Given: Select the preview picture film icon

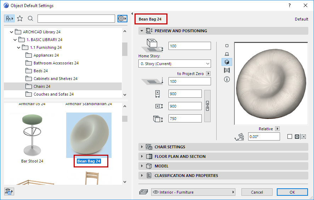Looking at the screenshot, I should pos(227,70).
